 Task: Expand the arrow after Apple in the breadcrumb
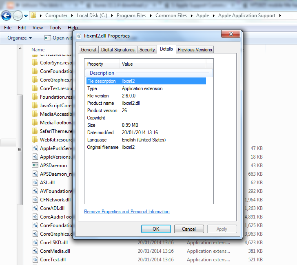(x=213, y=16)
